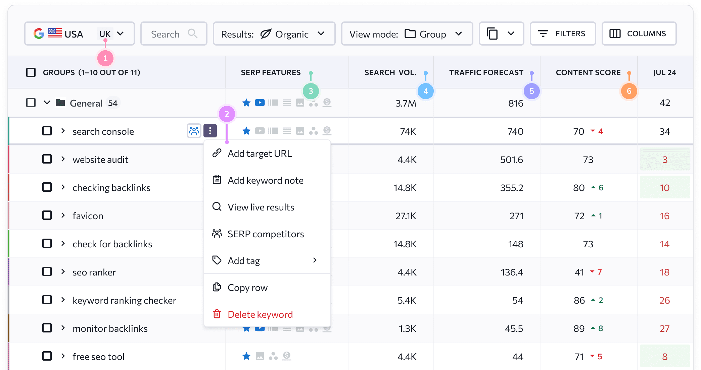Click the rank value 10 for checking backlinks
Screen dimensions: 701x370
(x=664, y=188)
